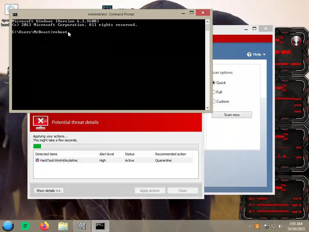Click the Apply actions button

[x=150, y=191]
